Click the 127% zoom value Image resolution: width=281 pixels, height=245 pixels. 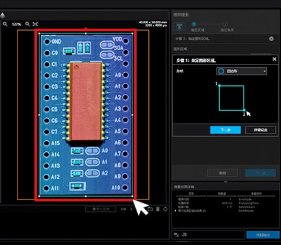[16, 24]
